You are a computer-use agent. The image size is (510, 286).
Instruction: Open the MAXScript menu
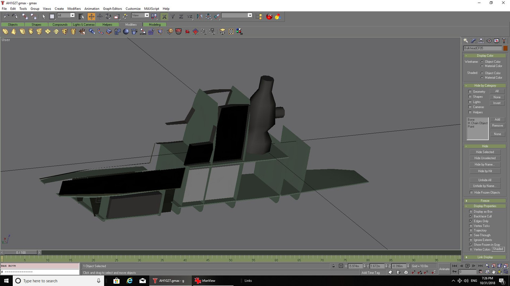pos(152,9)
